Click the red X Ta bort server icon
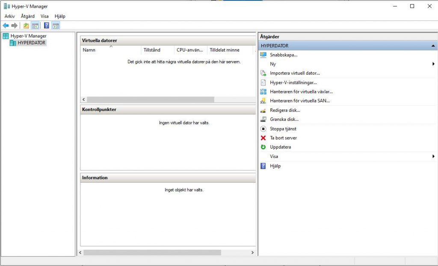This screenshot has width=438, height=266. pyautogui.click(x=263, y=138)
